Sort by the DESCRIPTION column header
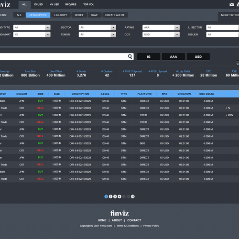The image size is (239, 239). (80, 94)
